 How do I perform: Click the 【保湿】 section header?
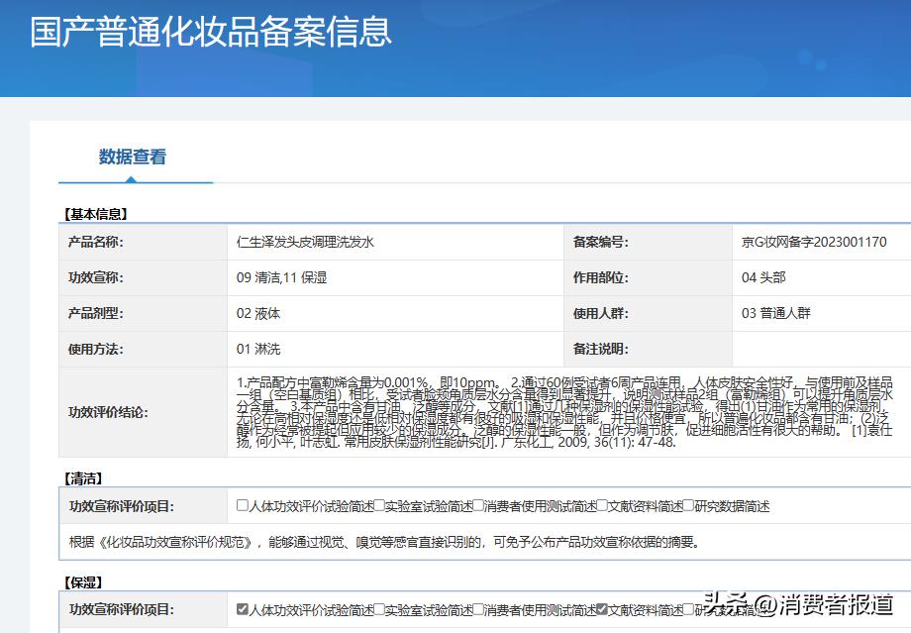pos(85,580)
